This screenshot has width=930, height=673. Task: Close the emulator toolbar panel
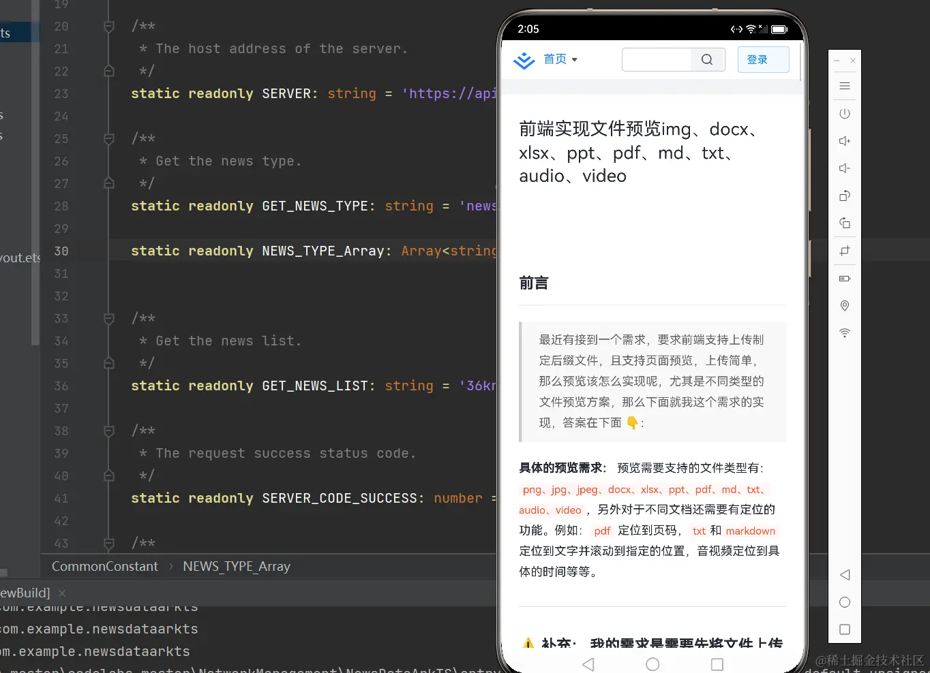[x=853, y=61]
